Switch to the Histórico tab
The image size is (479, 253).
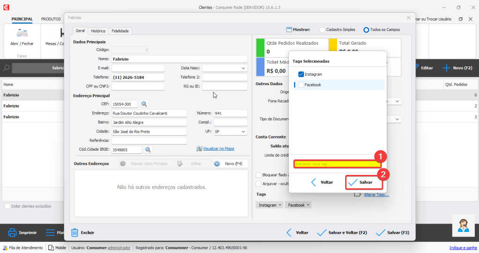98,31
